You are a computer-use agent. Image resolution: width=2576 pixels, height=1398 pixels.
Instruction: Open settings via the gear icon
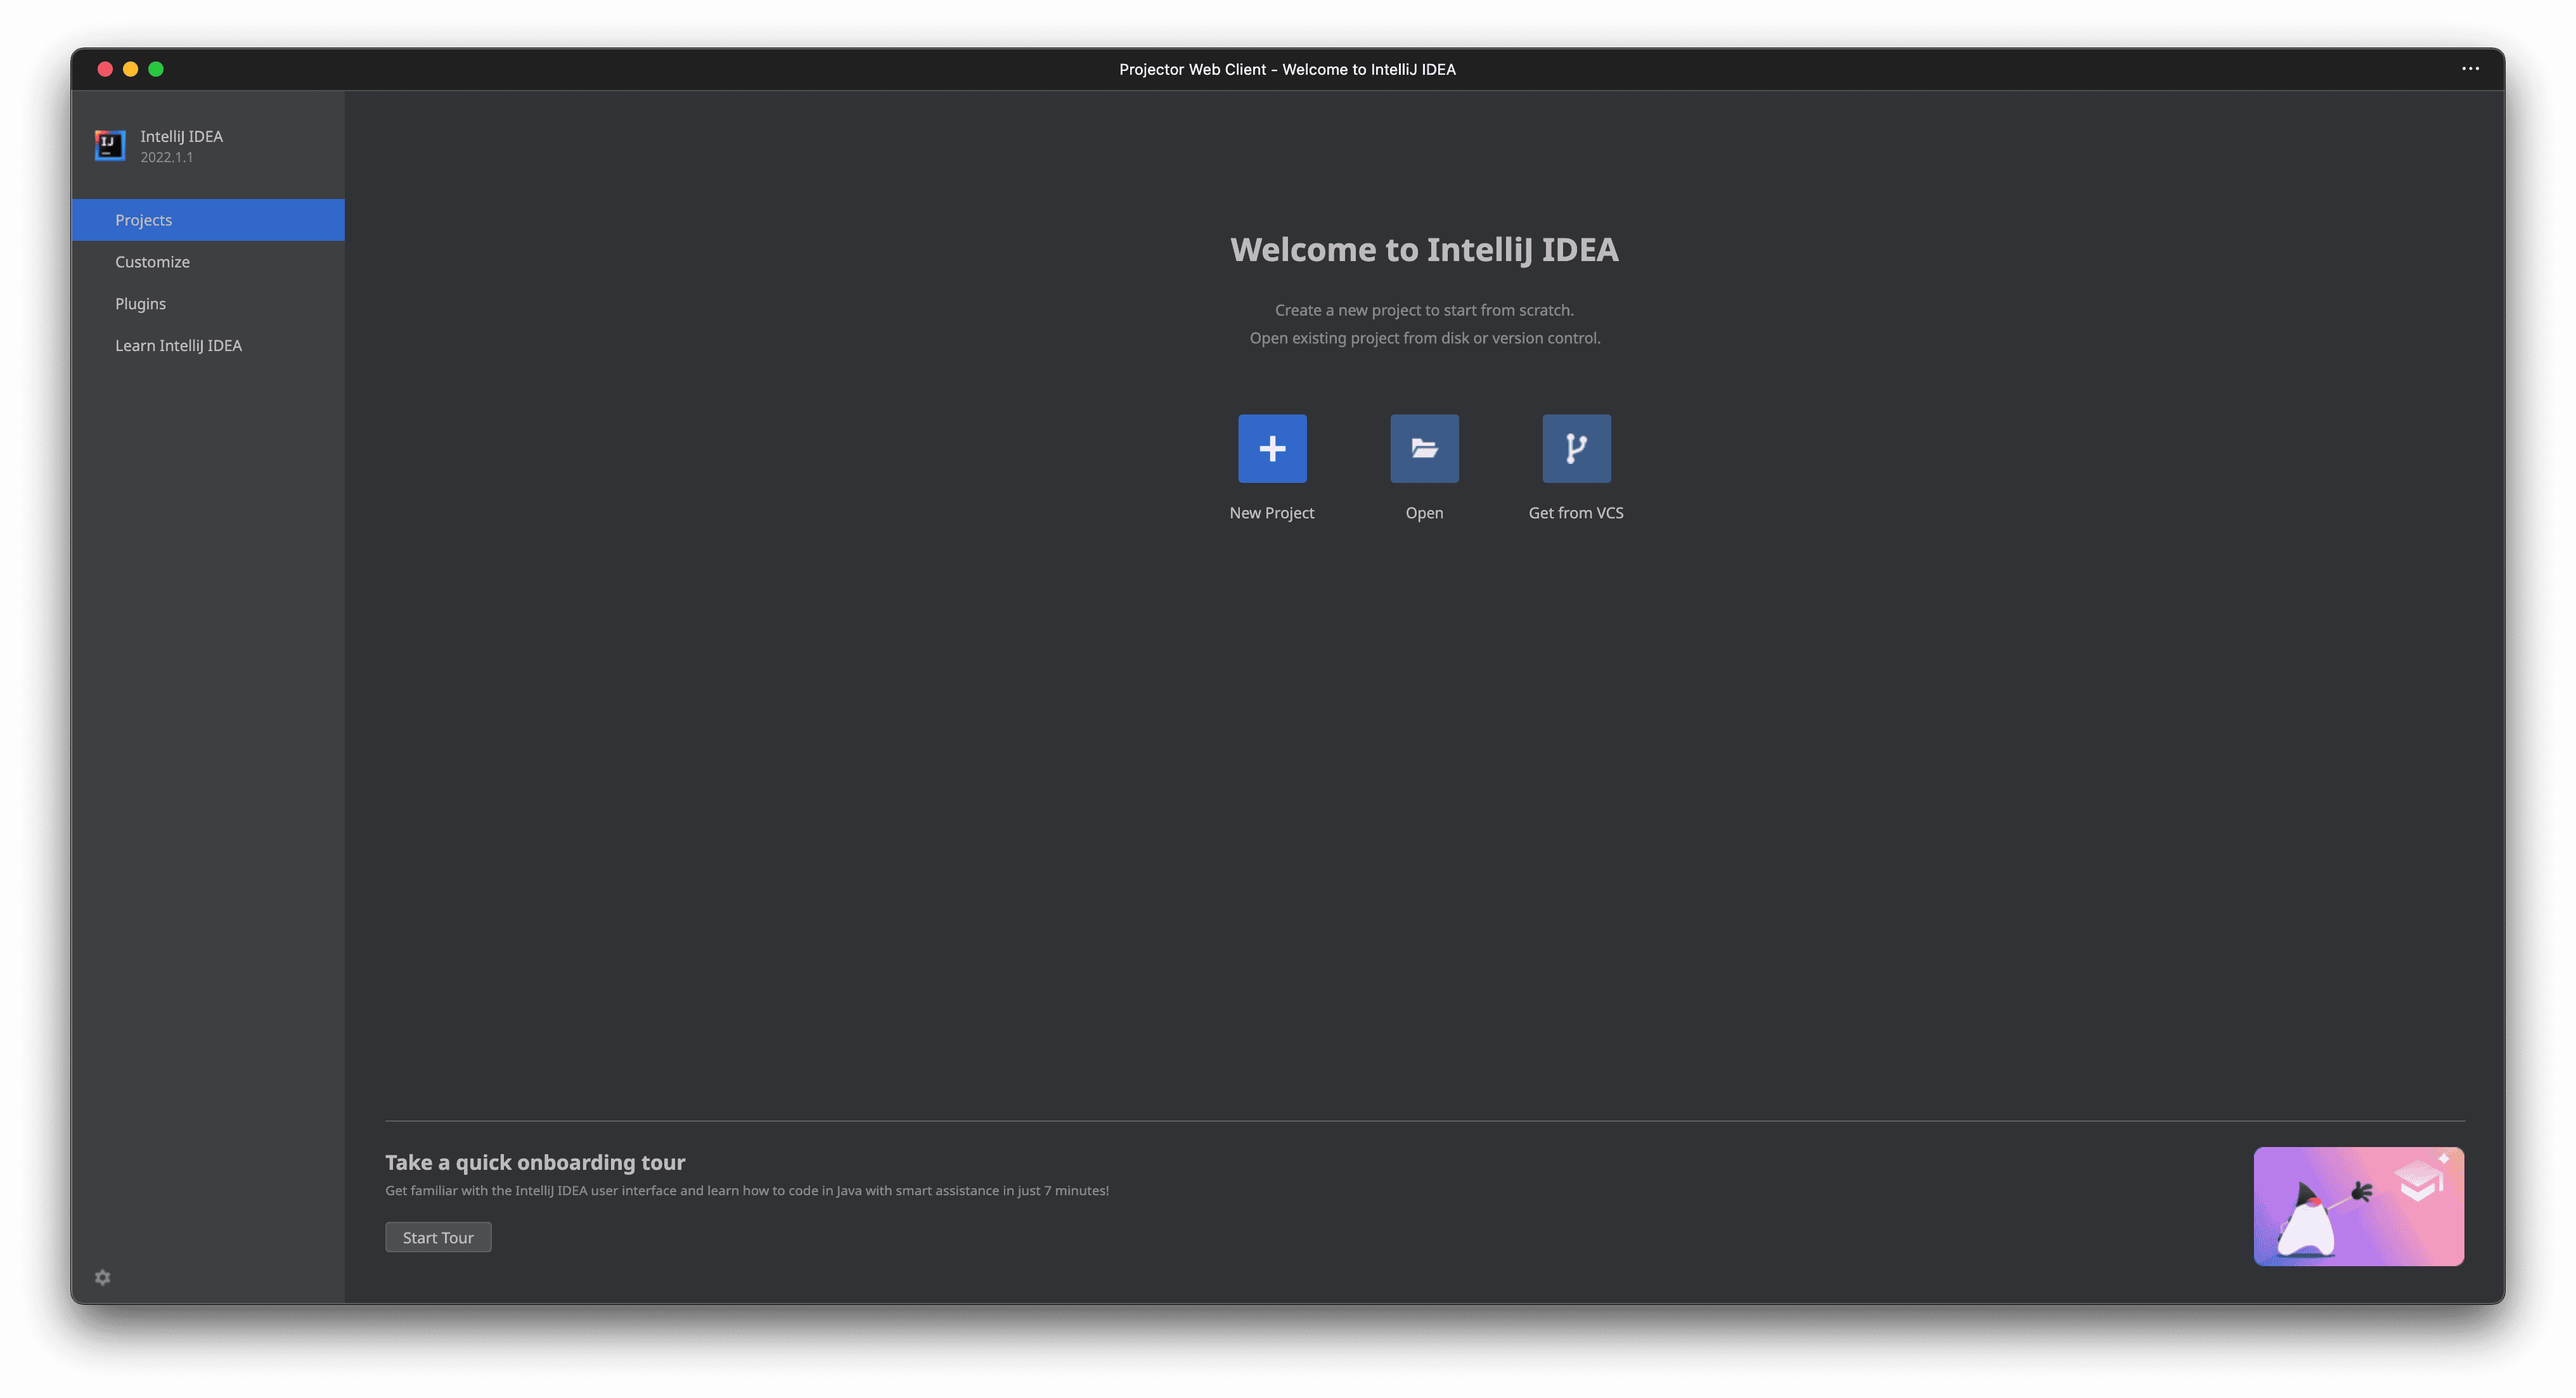102,1277
